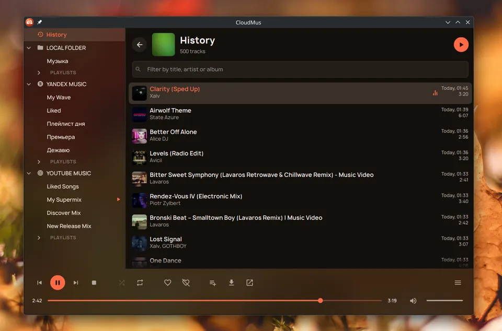
Task: Click the equalizer icon on Clarity (Sped Up)
Action: tap(435, 93)
